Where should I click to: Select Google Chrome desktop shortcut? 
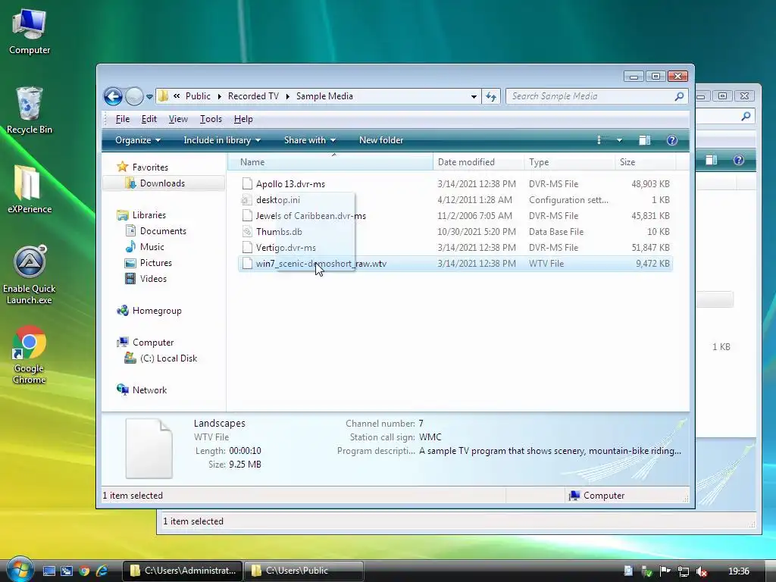point(30,355)
